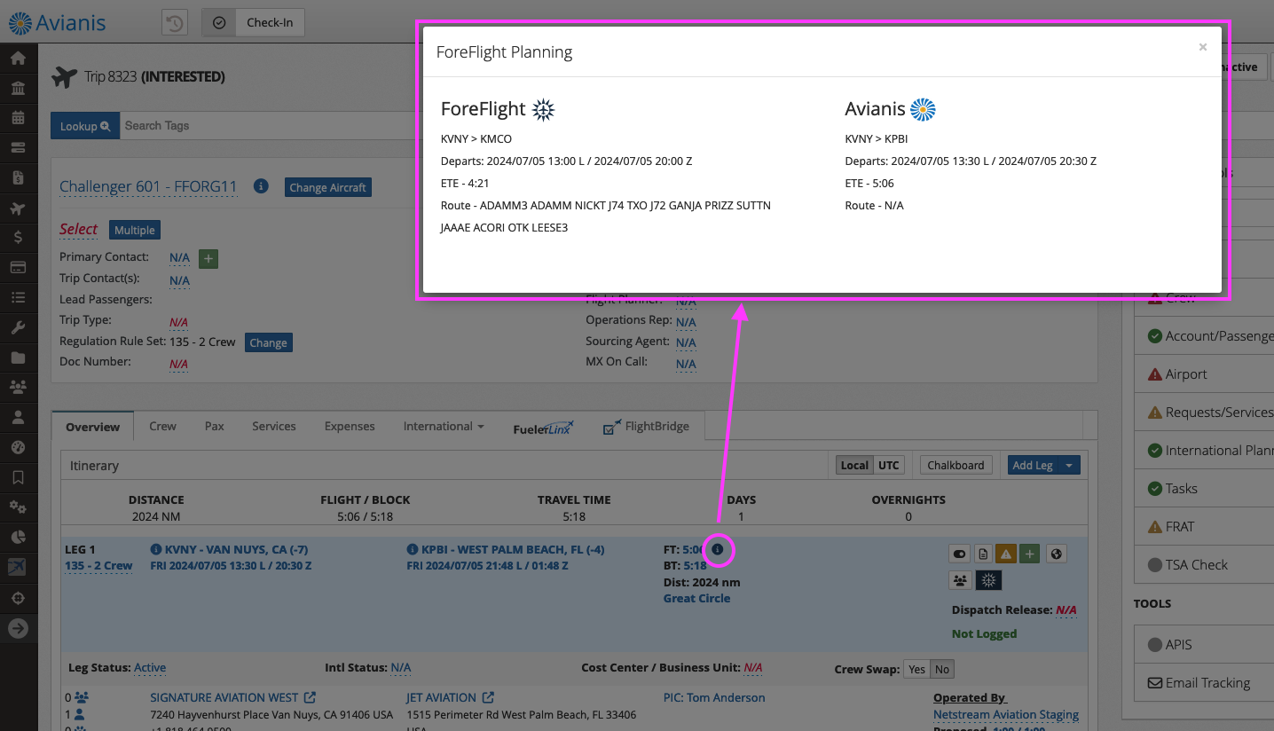Open the group of people sidebar icon
1274x731 pixels.
(18, 388)
